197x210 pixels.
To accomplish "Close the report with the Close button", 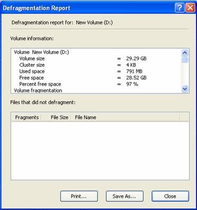I will click(170, 196).
